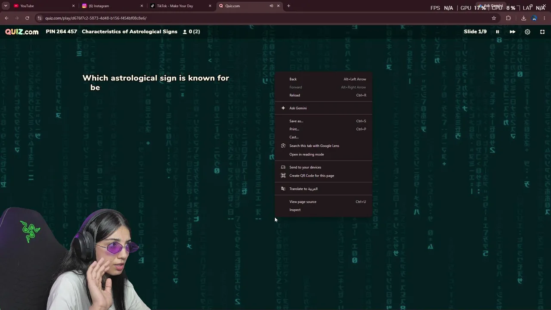
Task: Click the toolbar forward arrow
Action: pyautogui.click(x=17, y=18)
